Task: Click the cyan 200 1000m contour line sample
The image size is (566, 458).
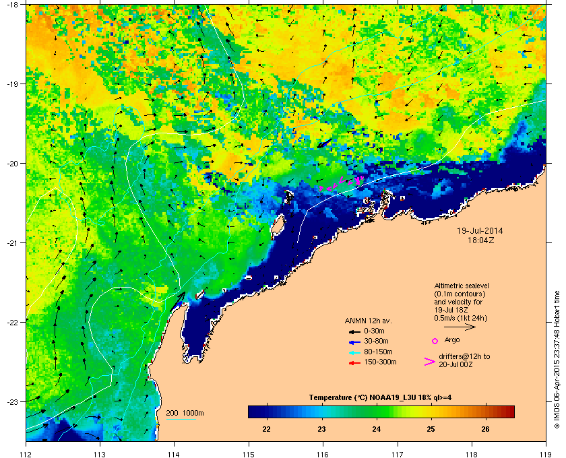Action: point(181,420)
